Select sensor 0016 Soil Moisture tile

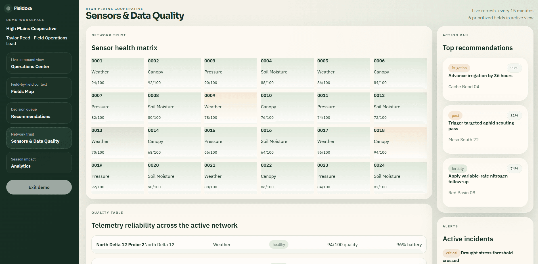click(287, 143)
